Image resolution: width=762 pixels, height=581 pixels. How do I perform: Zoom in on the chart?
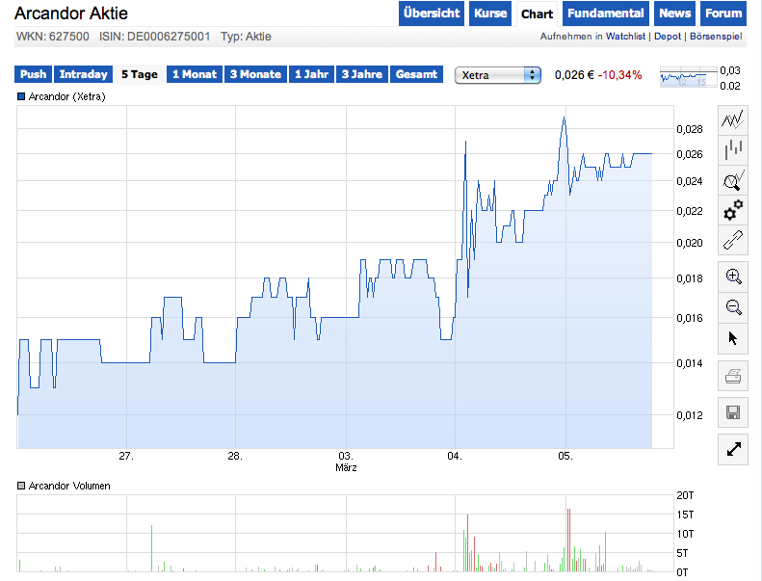tap(733, 277)
